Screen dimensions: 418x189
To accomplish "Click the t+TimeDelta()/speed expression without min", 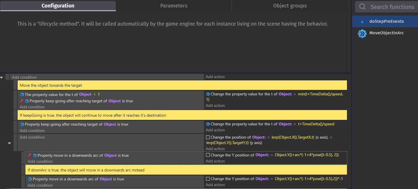I will pyautogui.click(x=316, y=124).
